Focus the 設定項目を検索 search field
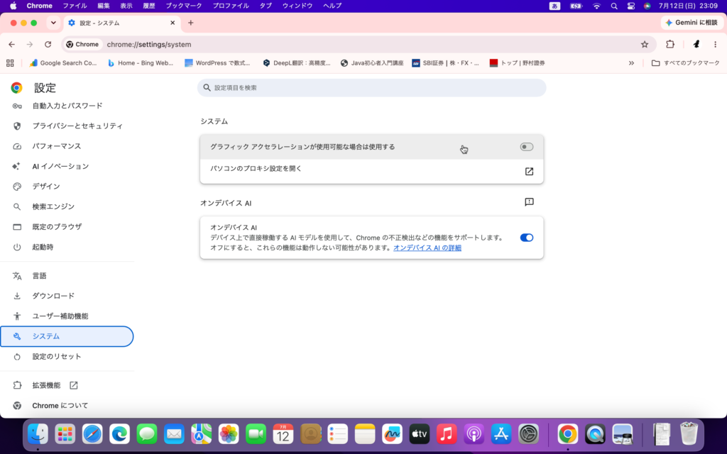Viewport: 727px width, 454px height. click(371, 87)
